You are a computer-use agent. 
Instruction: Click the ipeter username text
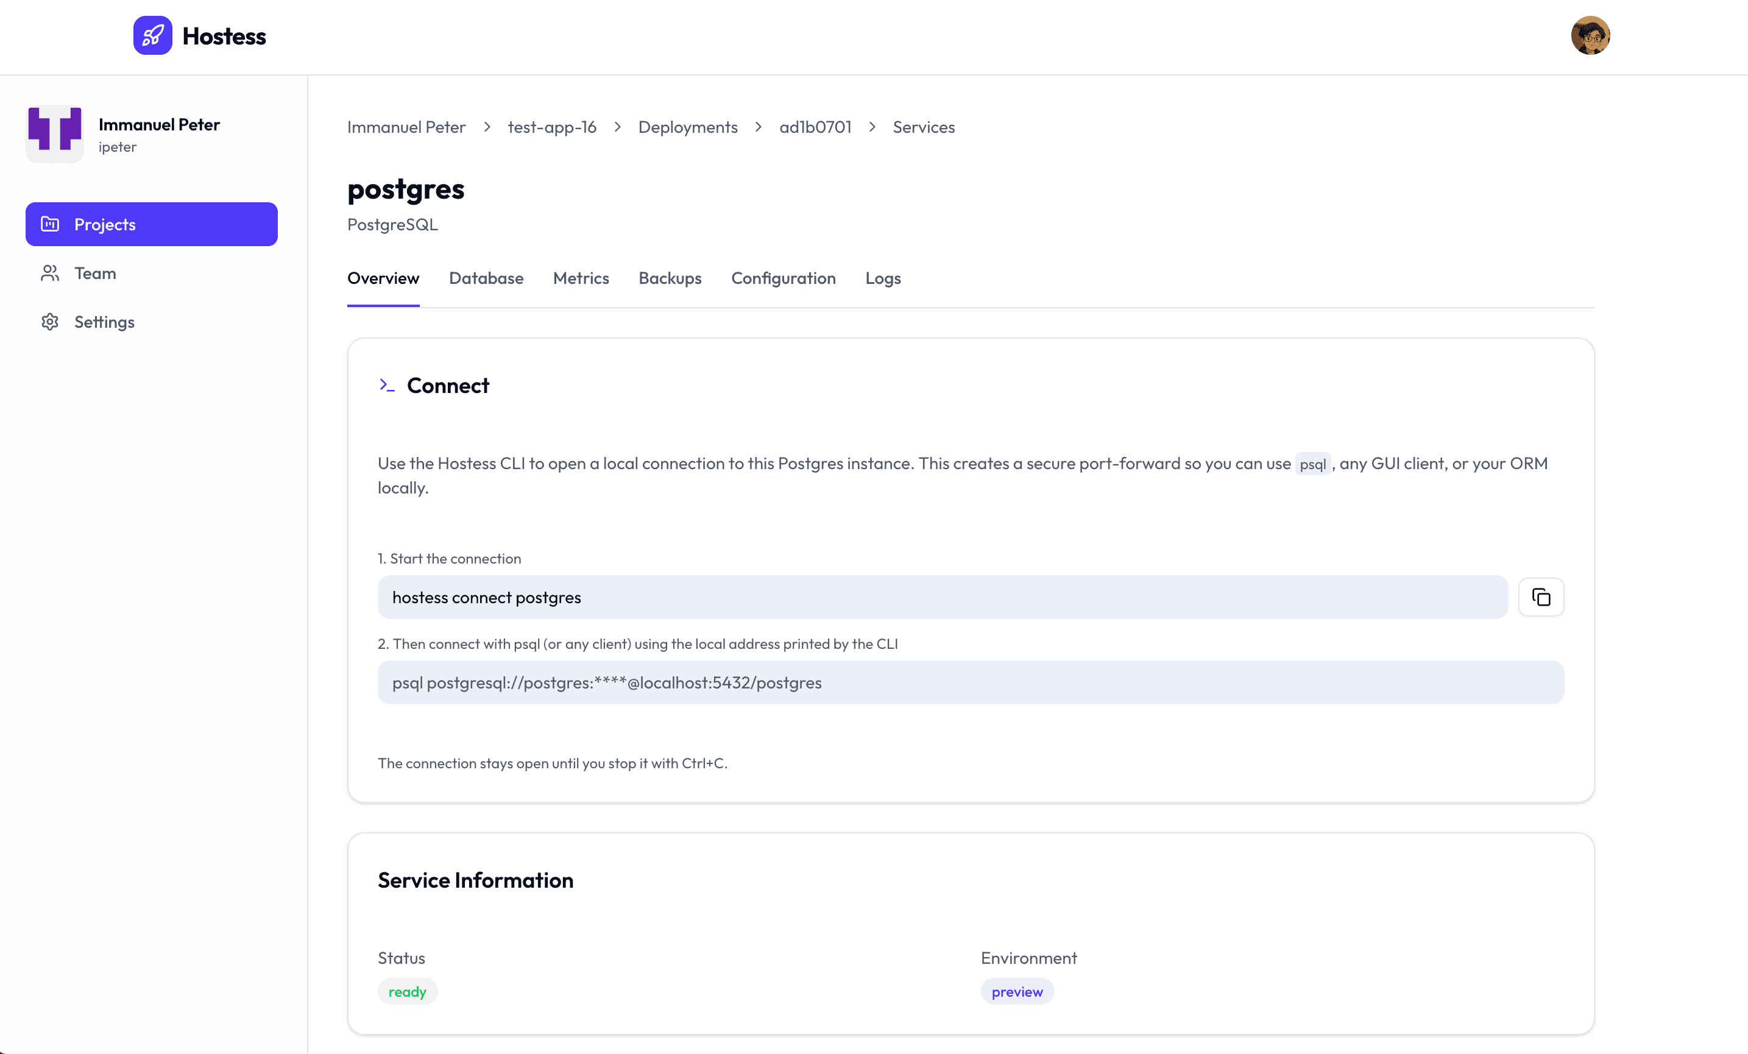click(x=118, y=147)
